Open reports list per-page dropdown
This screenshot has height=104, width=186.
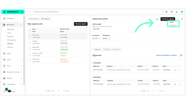56,91
